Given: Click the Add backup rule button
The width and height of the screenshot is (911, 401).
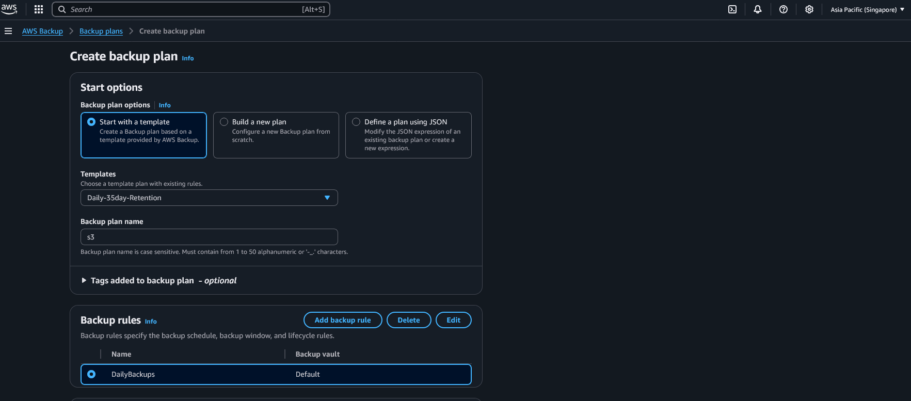Looking at the screenshot, I should pos(343,320).
